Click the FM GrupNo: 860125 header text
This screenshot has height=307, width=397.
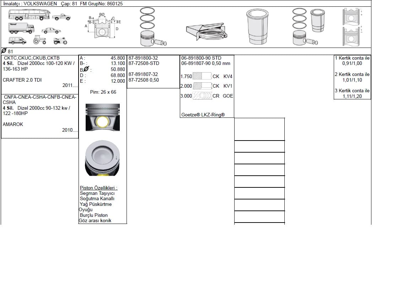(101, 4)
